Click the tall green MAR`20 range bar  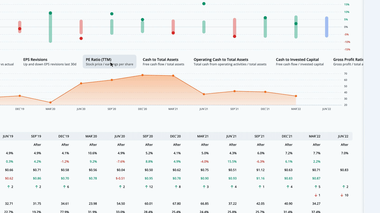pos(50,28)
